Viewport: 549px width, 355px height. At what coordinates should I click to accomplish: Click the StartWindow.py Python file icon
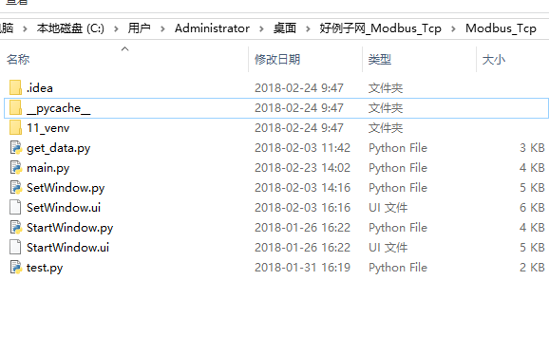(16, 228)
